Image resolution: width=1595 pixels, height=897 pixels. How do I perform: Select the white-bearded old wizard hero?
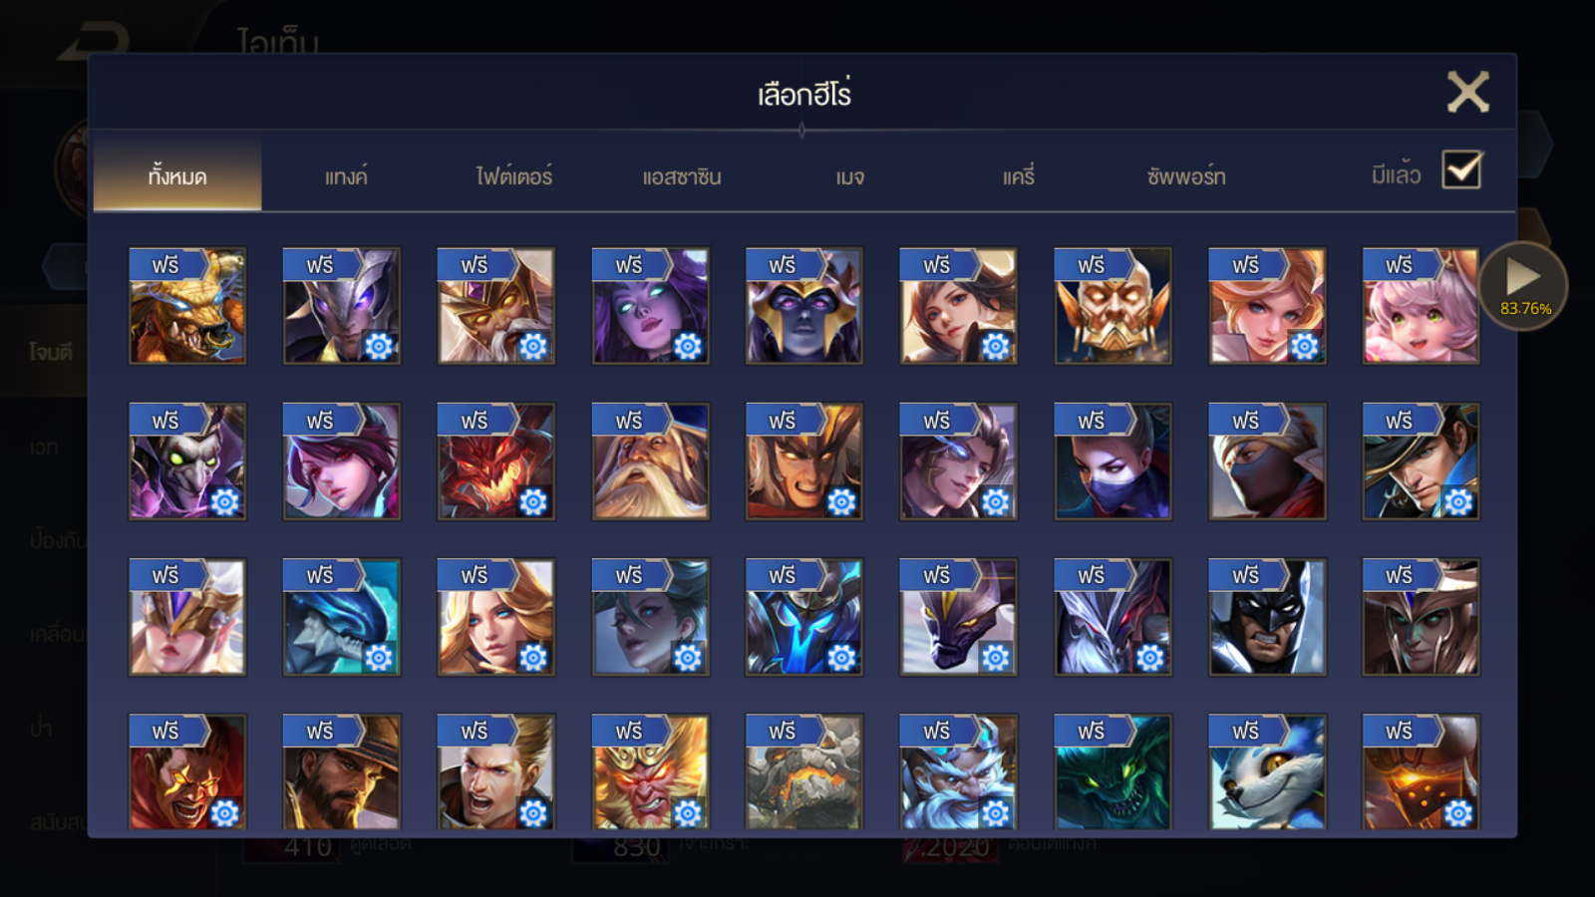pos(650,461)
